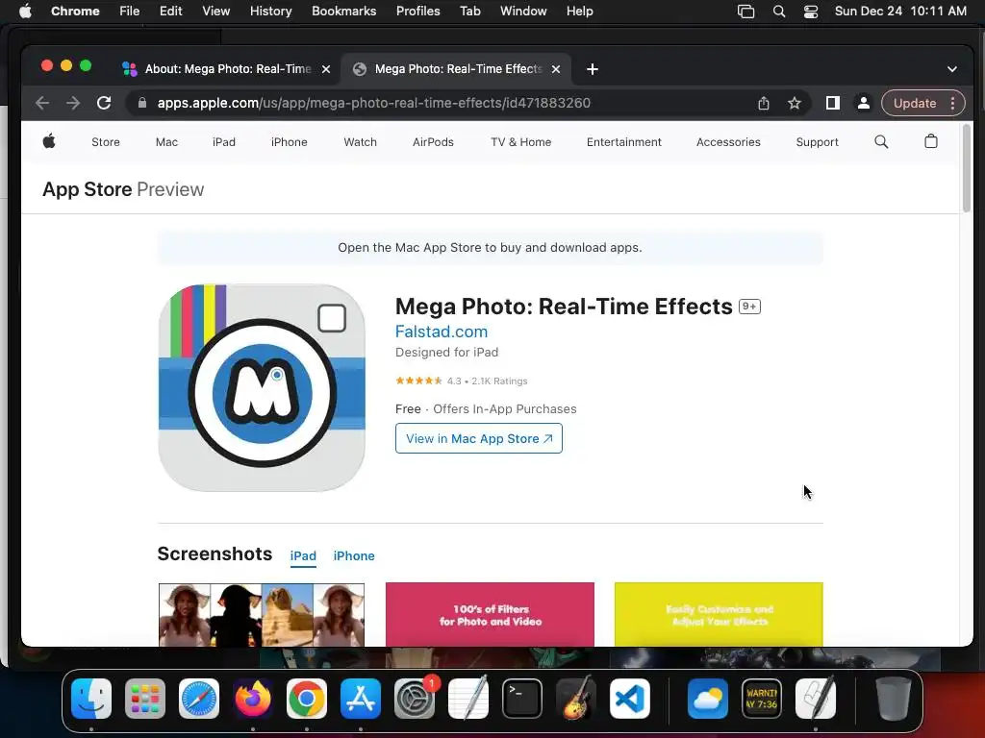Bookmark this page with the star icon
Image resolution: width=985 pixels, height=738 pixels.
coord(794,103)
